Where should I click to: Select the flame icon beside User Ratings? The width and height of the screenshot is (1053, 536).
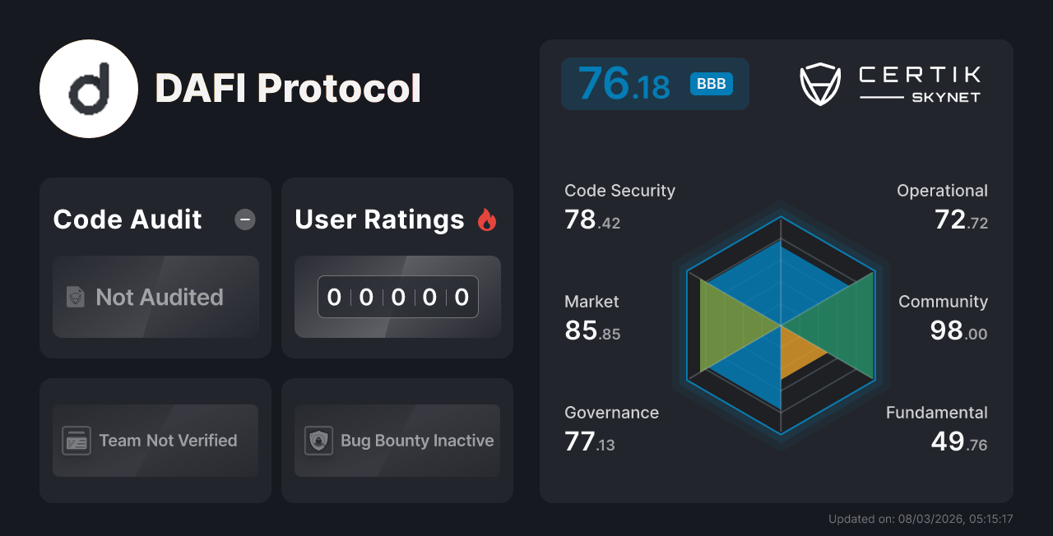pos(487,219)
